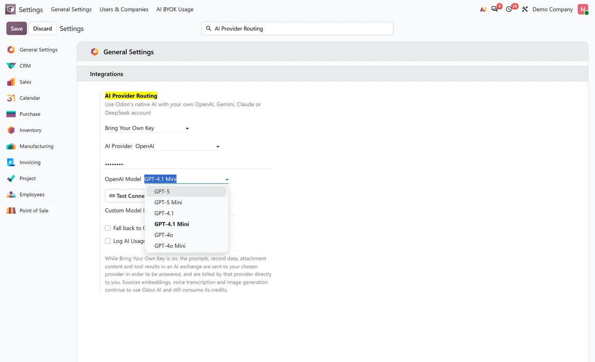Click the Point of Sale app icon
595x362 pixels.
point(11,211)
